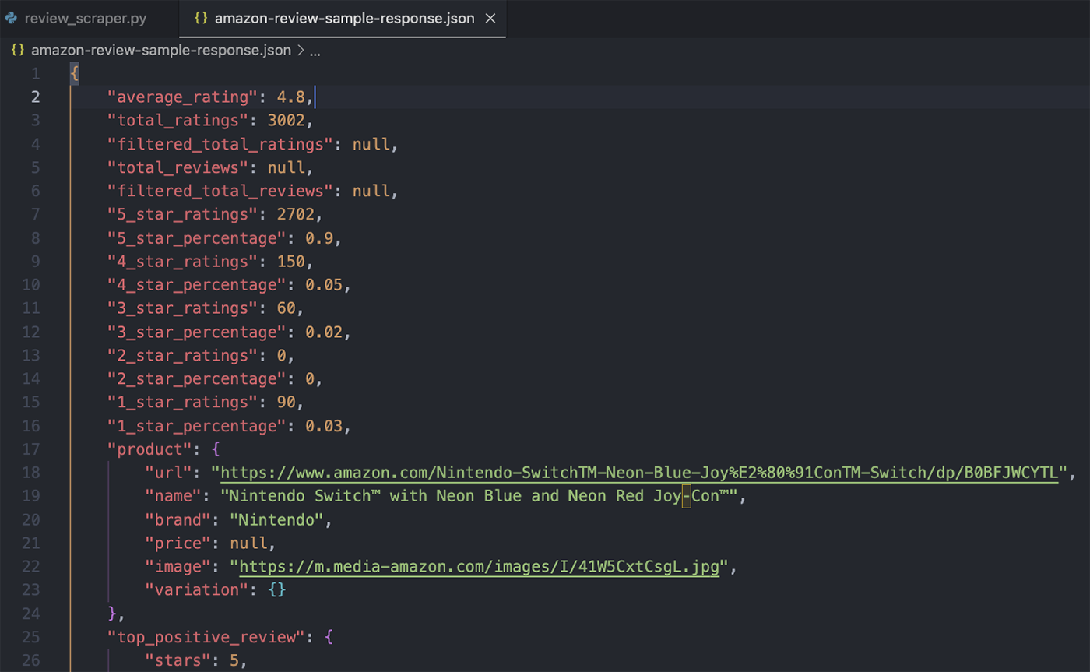Select the amazon-review-sample-response.json editor tab
This screenshot has height=672, width=1090.
coord(343,18)
